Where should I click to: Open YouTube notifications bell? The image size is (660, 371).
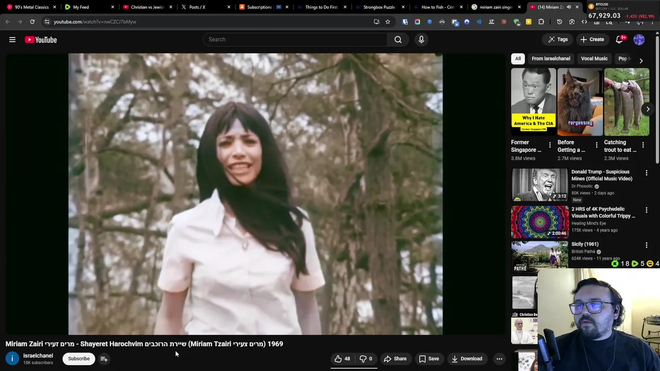pyautogui.click(x=619, y=40)
